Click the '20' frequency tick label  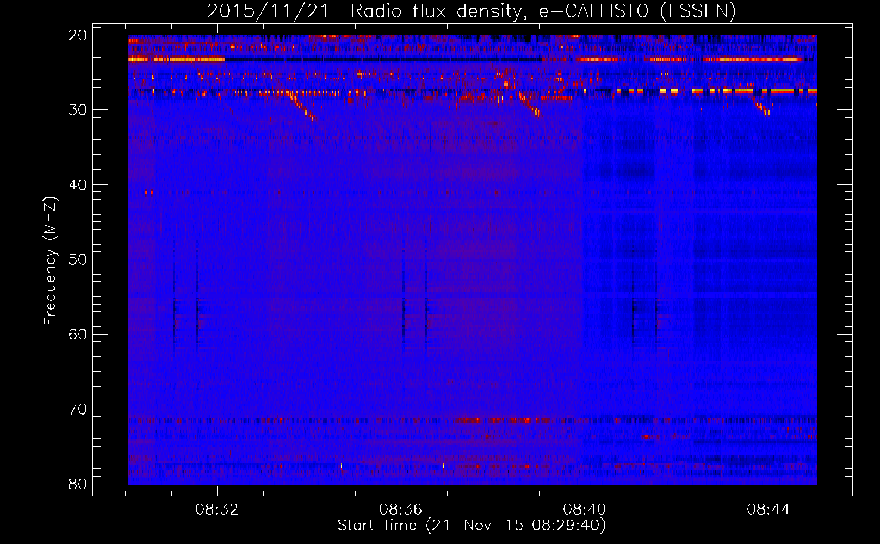tap(78, 35)
